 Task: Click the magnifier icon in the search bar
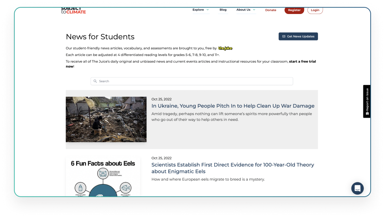(x=95, y=81)
